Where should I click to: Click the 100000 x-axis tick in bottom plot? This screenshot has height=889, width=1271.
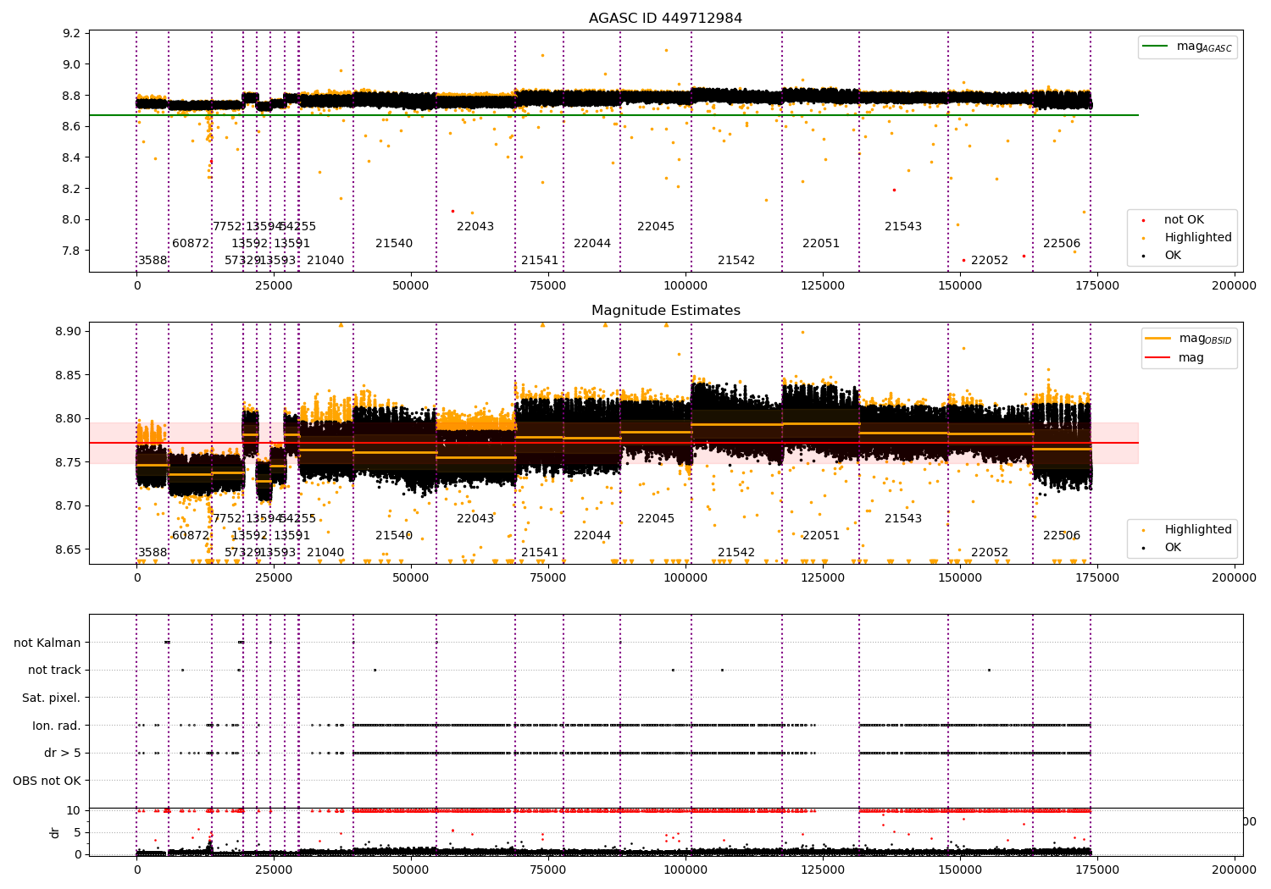click(x=685, y=870)
